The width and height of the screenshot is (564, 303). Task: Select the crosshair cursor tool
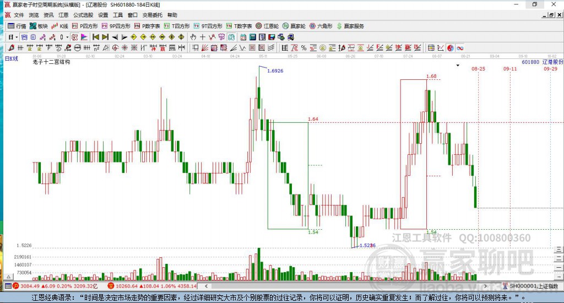203,37
